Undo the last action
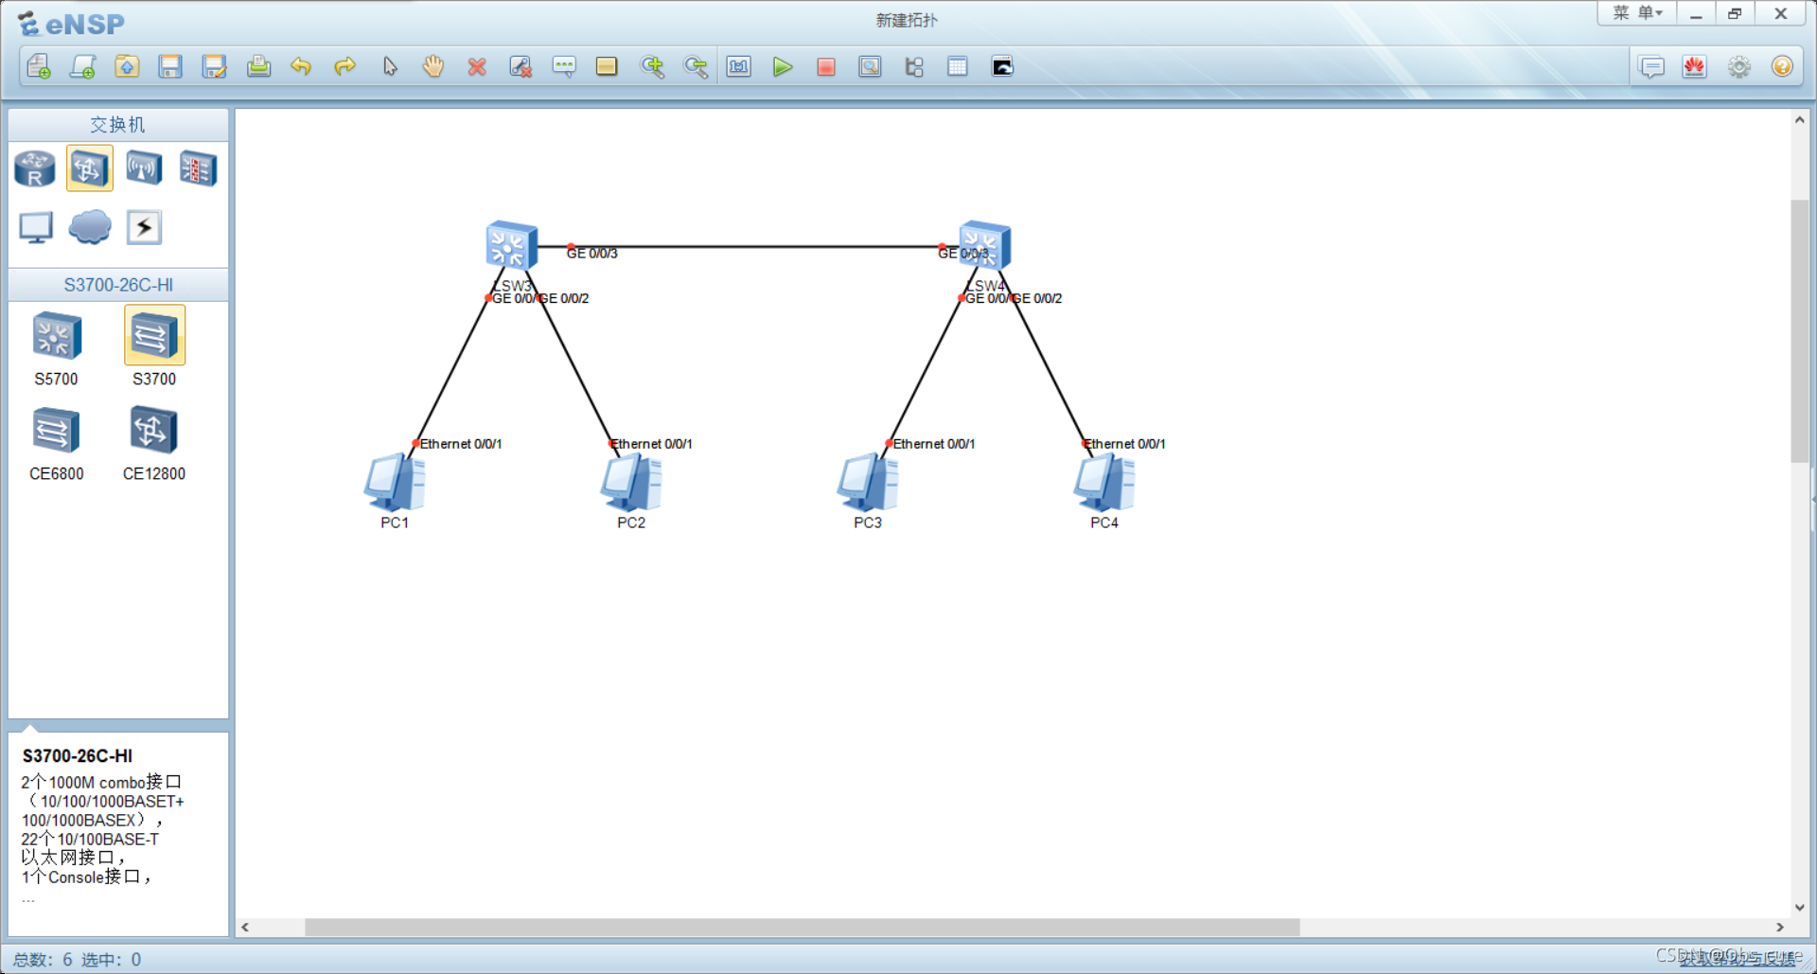 point(301,66)
